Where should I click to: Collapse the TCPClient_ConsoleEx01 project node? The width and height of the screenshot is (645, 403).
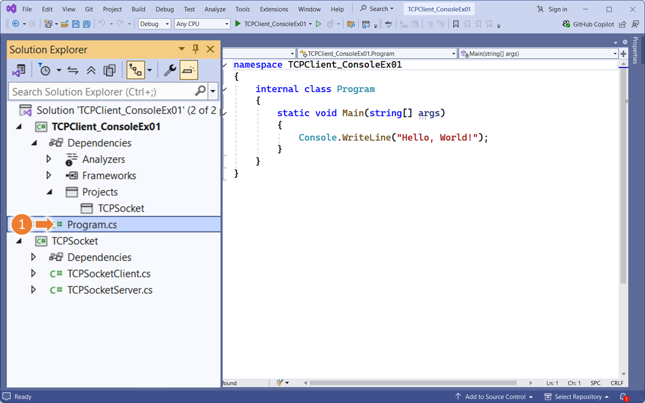point(19,127)
